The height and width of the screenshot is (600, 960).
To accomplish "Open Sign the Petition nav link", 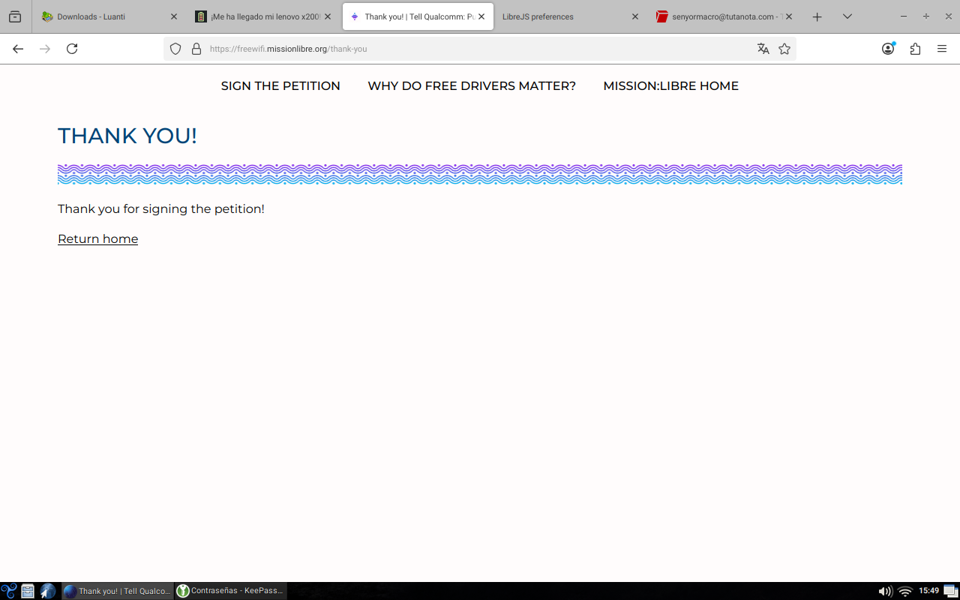I will pyautogui.click(x=280, y=85).
